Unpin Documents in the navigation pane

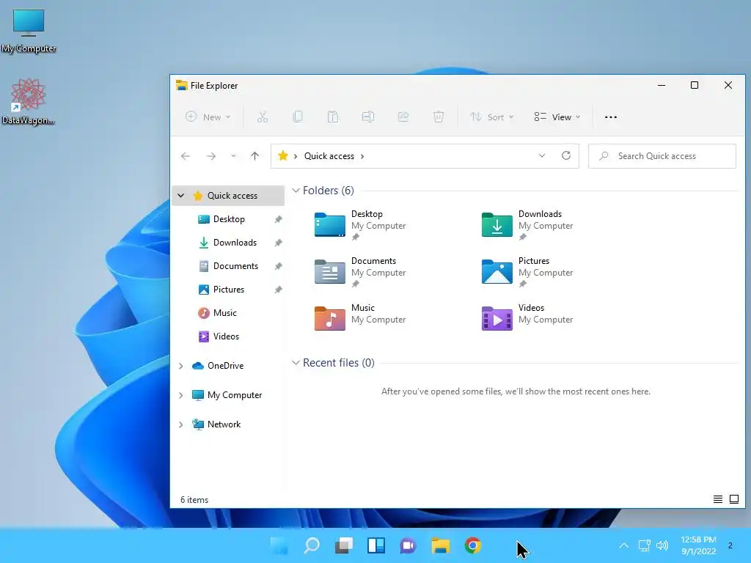[x=278, y=266]
